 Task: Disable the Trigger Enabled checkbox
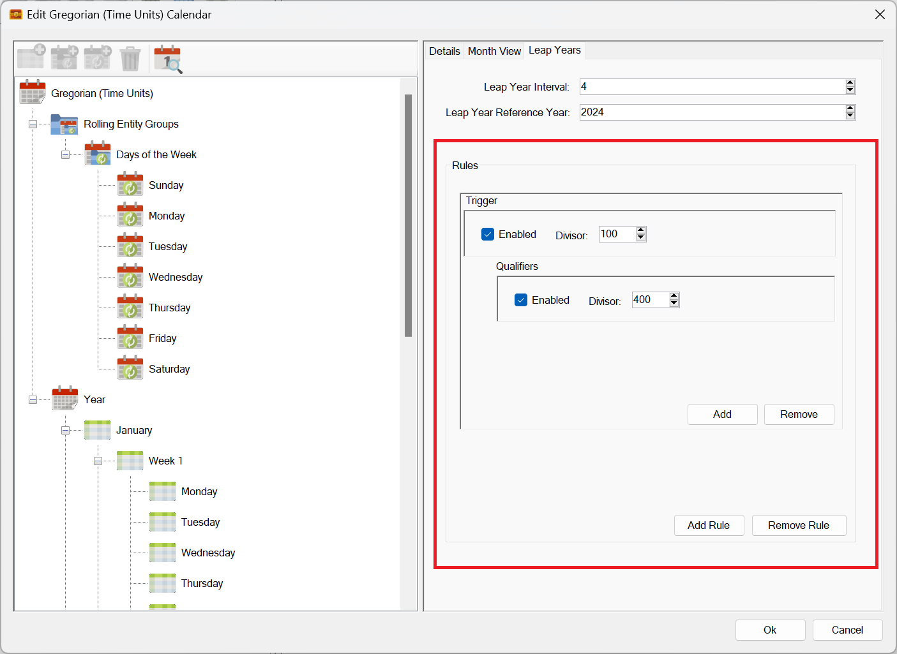point(488,234)
